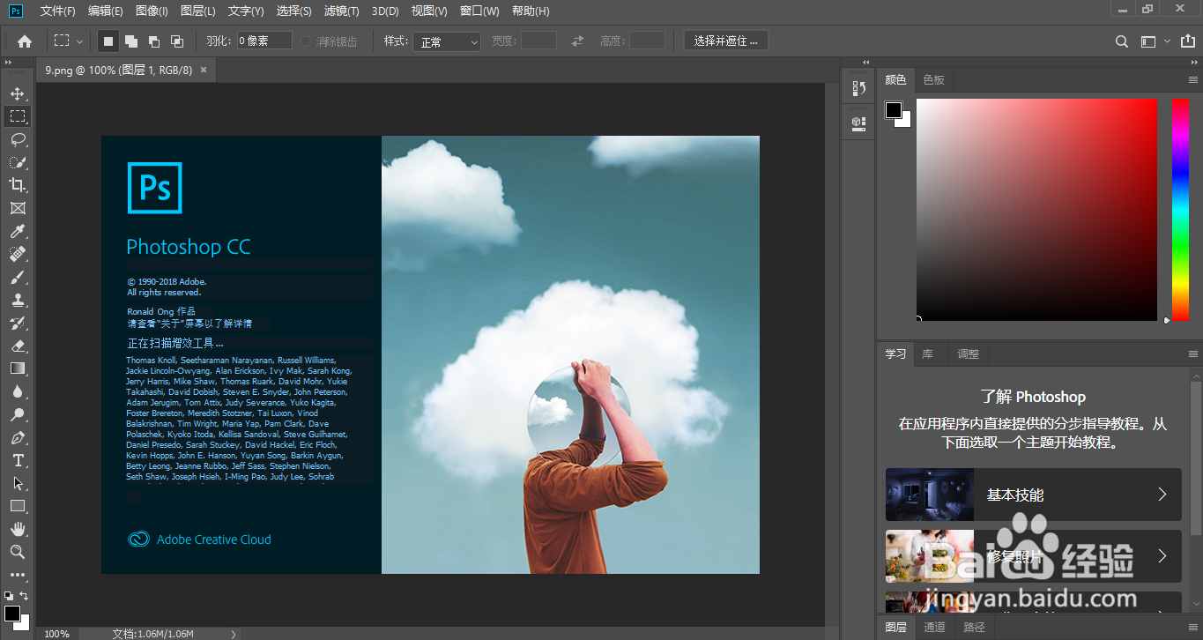The height and width of the screenshot is (640, 1203).
Task: Click the 选择并遮住 button
Action: [724, 40]
